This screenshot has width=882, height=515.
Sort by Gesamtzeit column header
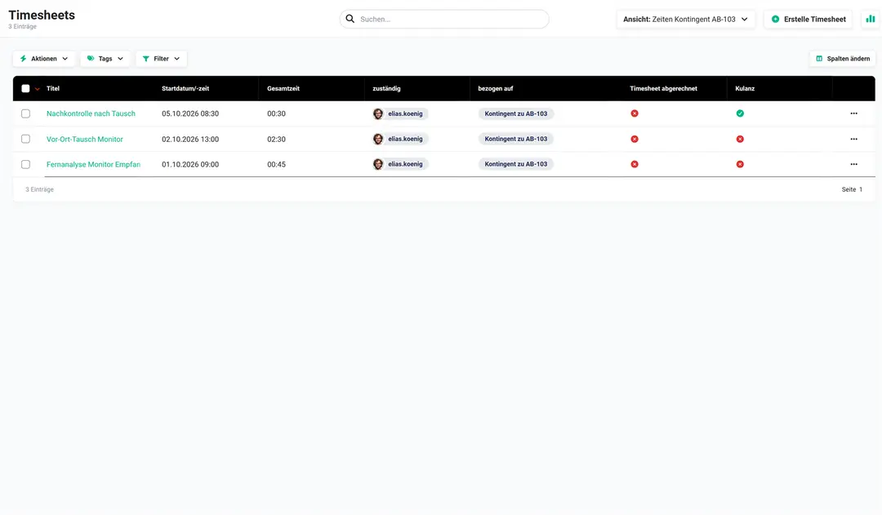click(283, 88)
